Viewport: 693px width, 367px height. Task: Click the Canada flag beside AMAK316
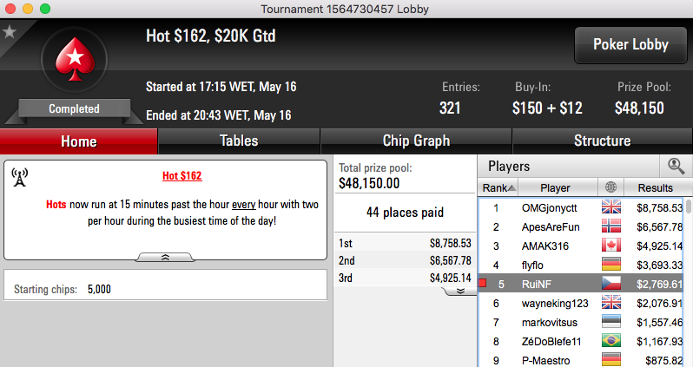click(x=610, y=246)
